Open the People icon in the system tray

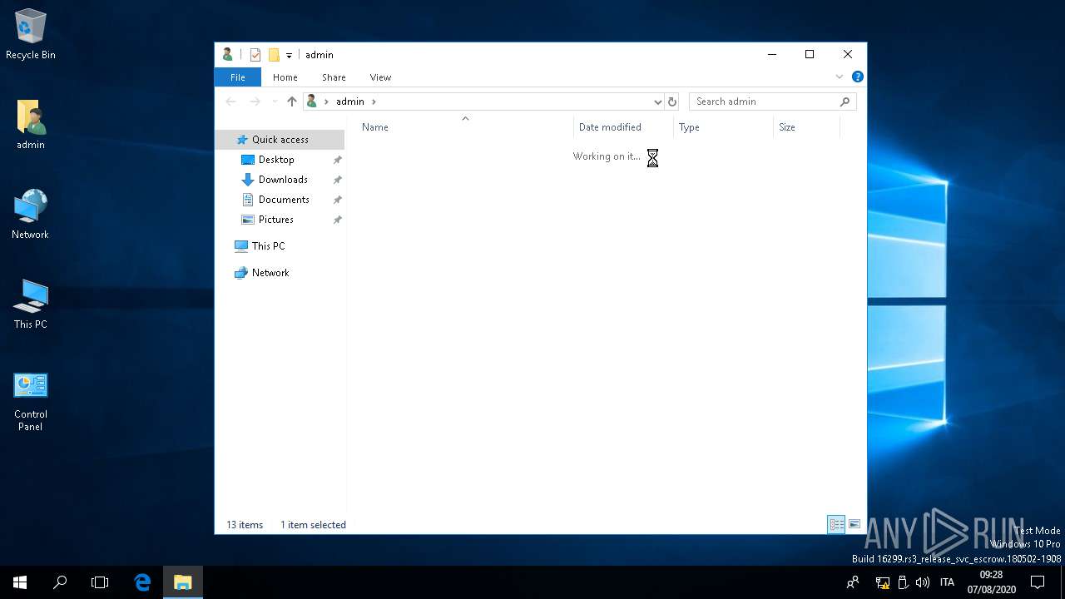pyautogui.click(x=853, y=582)
